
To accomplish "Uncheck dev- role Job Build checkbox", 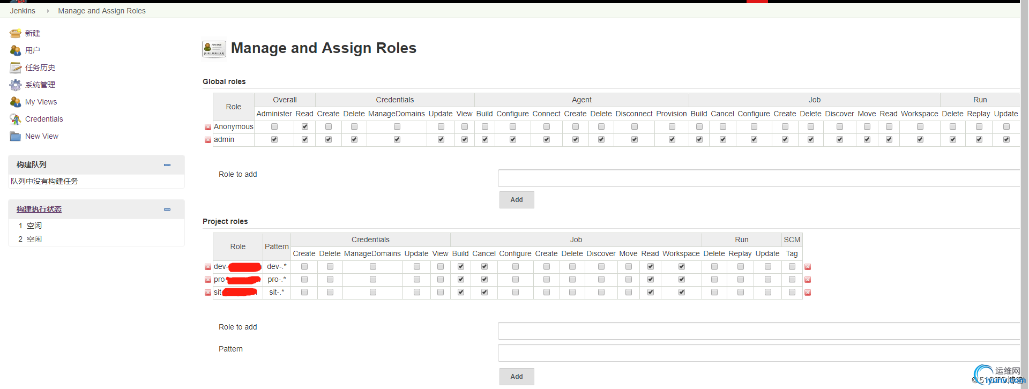I will [461, 266].
